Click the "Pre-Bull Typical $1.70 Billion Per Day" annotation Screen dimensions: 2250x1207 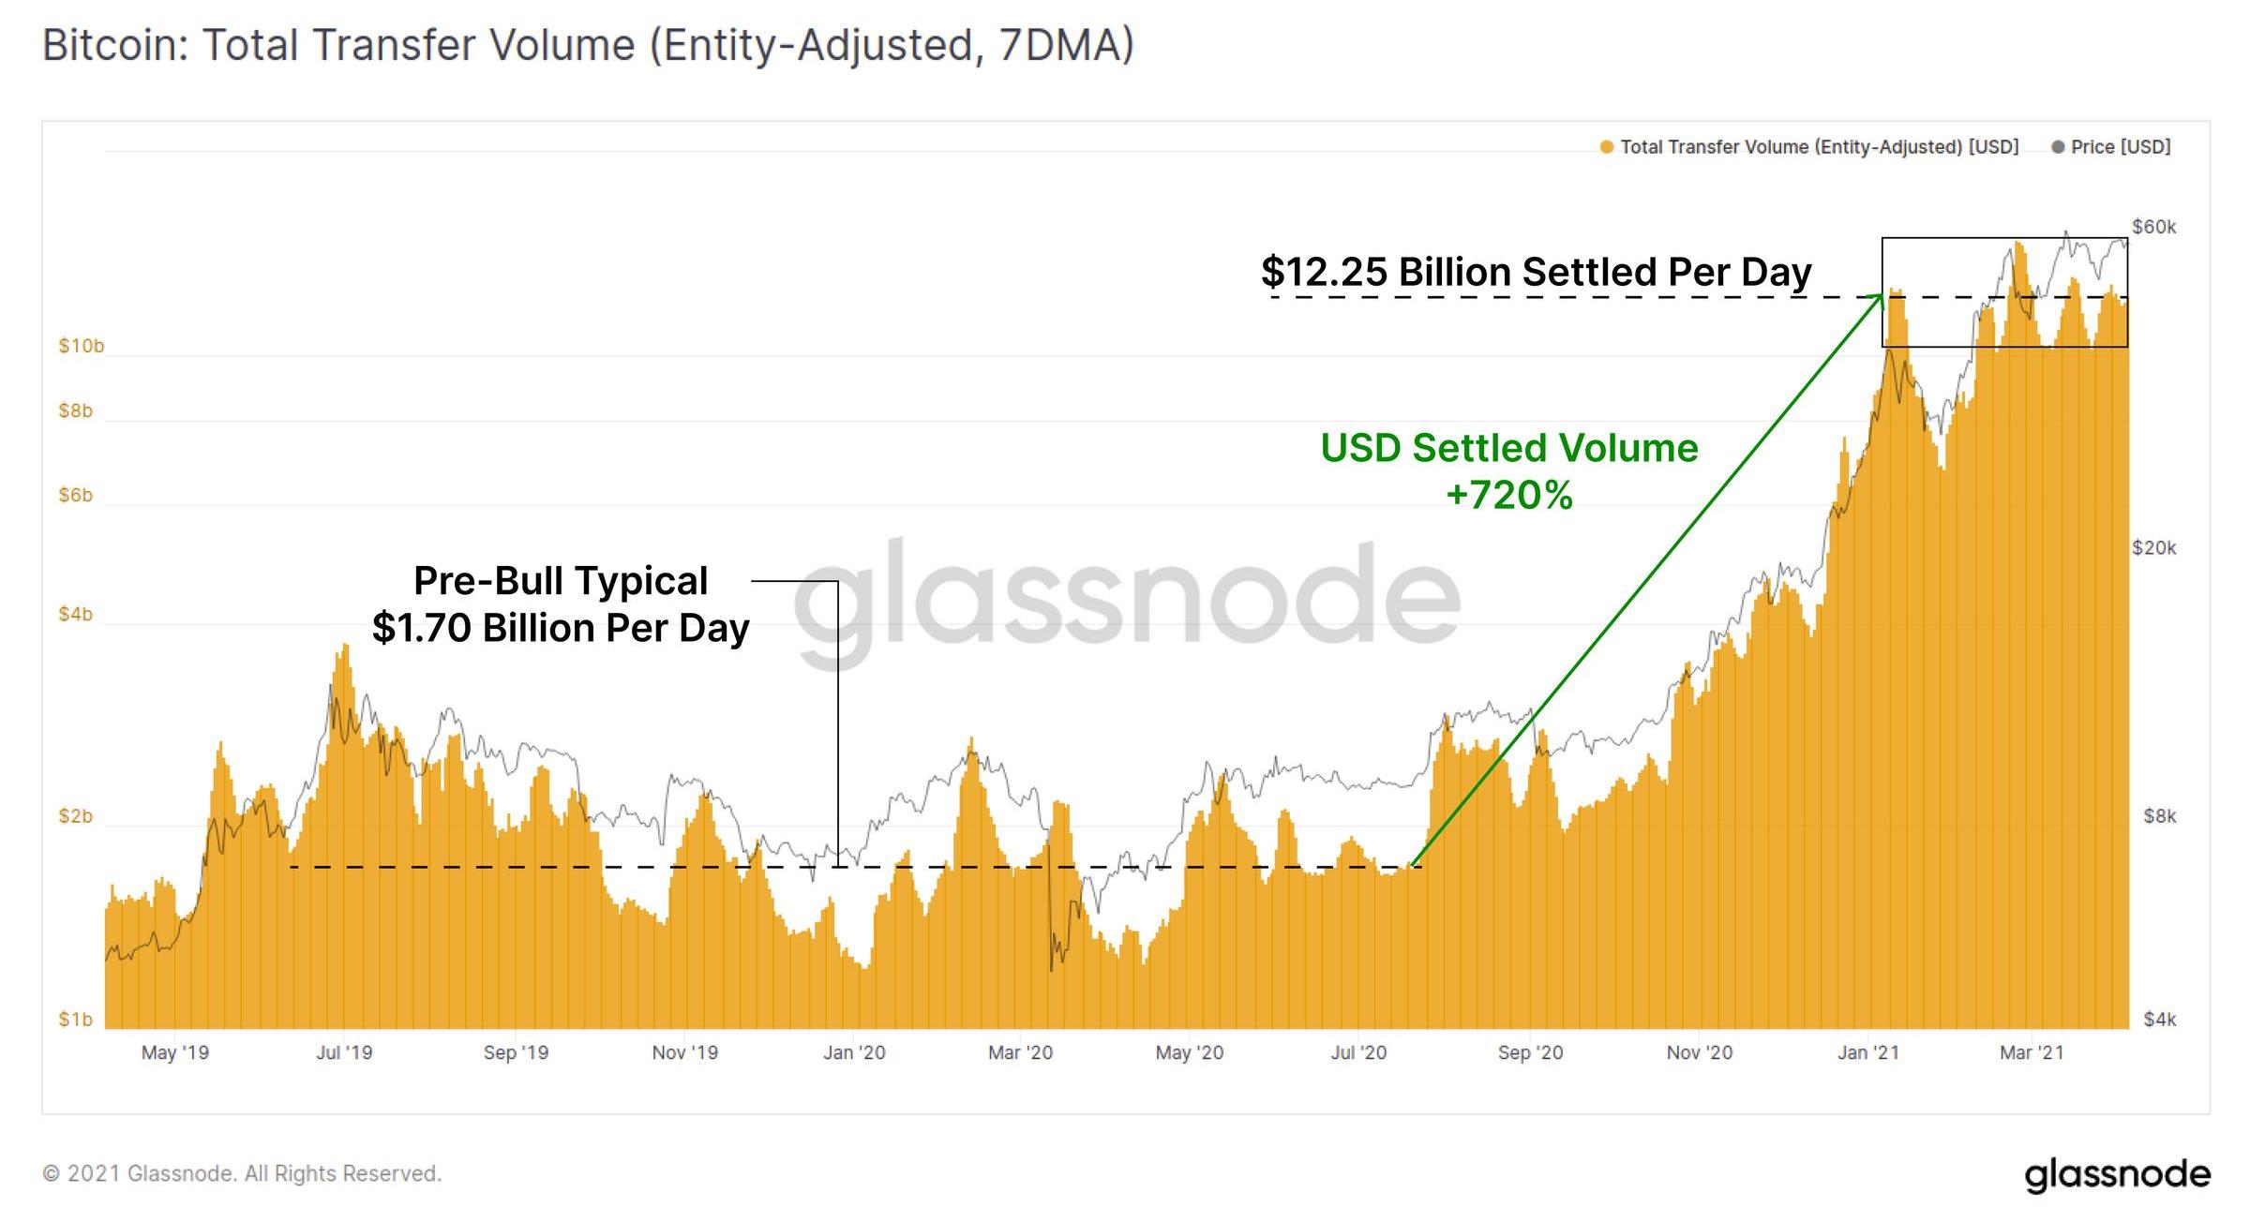(561, 604)
